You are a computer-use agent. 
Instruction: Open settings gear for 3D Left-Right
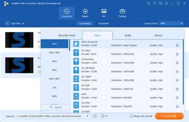click(177, 71)
